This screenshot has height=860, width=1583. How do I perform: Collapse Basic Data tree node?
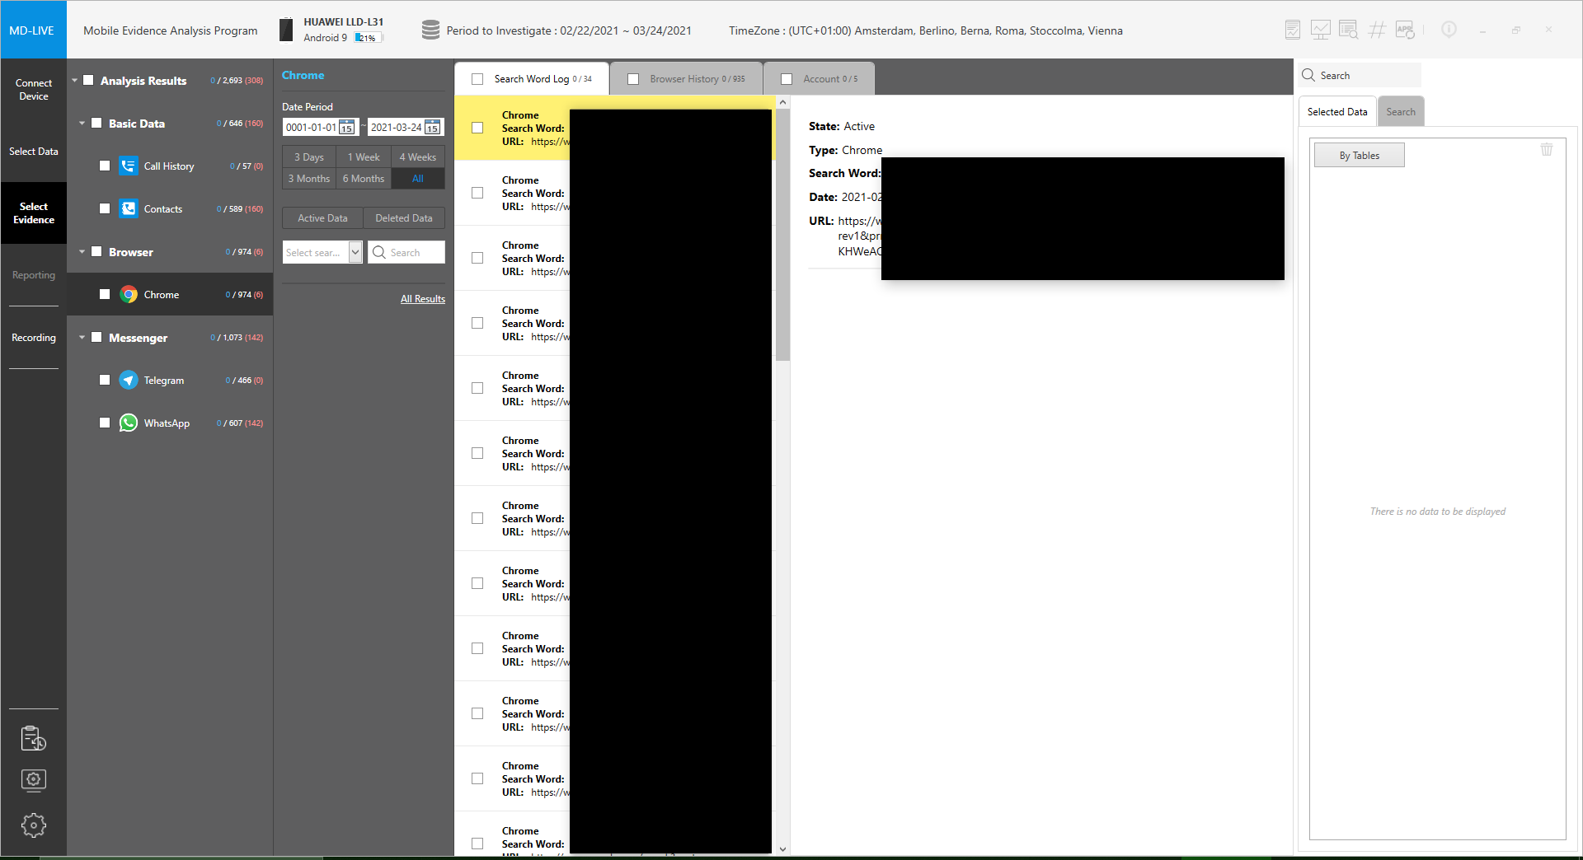tap(82, 124)
